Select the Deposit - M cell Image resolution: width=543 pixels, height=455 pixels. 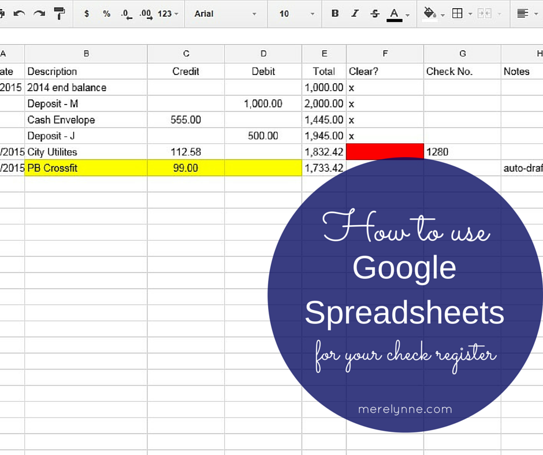coord(86,103)
